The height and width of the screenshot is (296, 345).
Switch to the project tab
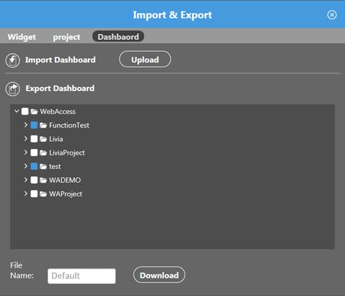[x=67, y=37]
